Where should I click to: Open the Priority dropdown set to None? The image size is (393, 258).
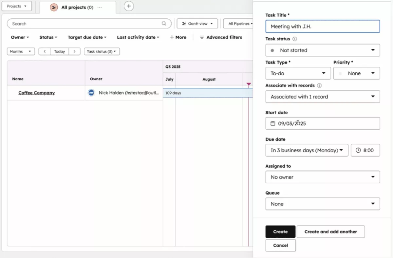click(356, 73)
